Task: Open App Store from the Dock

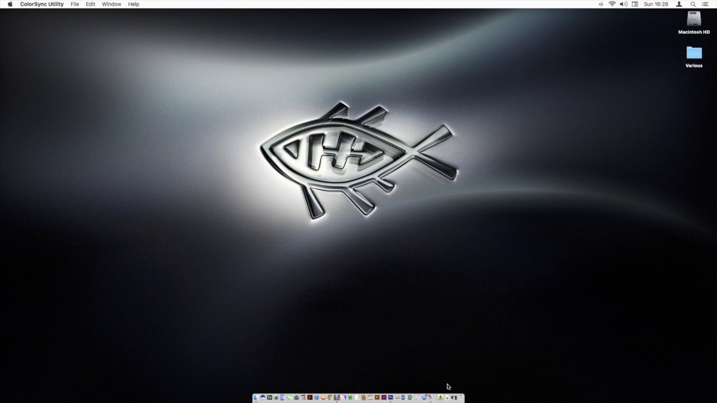Action: (x=424, y=397)
